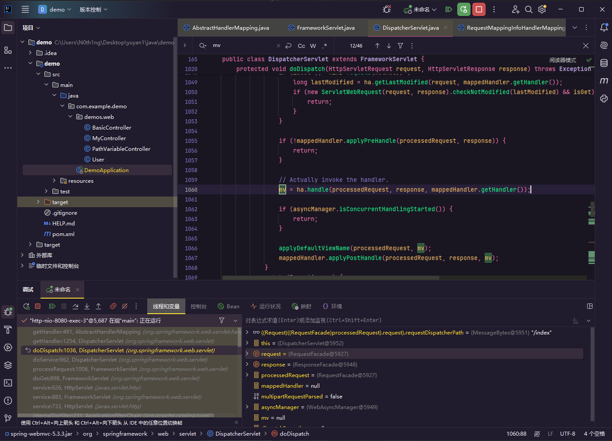Click the 1060:88 line position indicator

517,434
